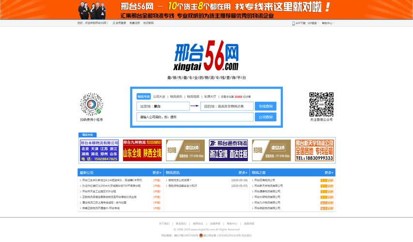The width and height of the screenshot is (413, 242).
Task: Click the second 招租 vacant ad slot
Action: coord(271,151)
